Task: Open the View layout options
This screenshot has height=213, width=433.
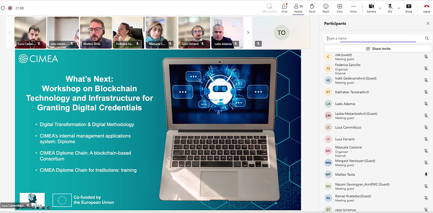Action: point(340,8)
